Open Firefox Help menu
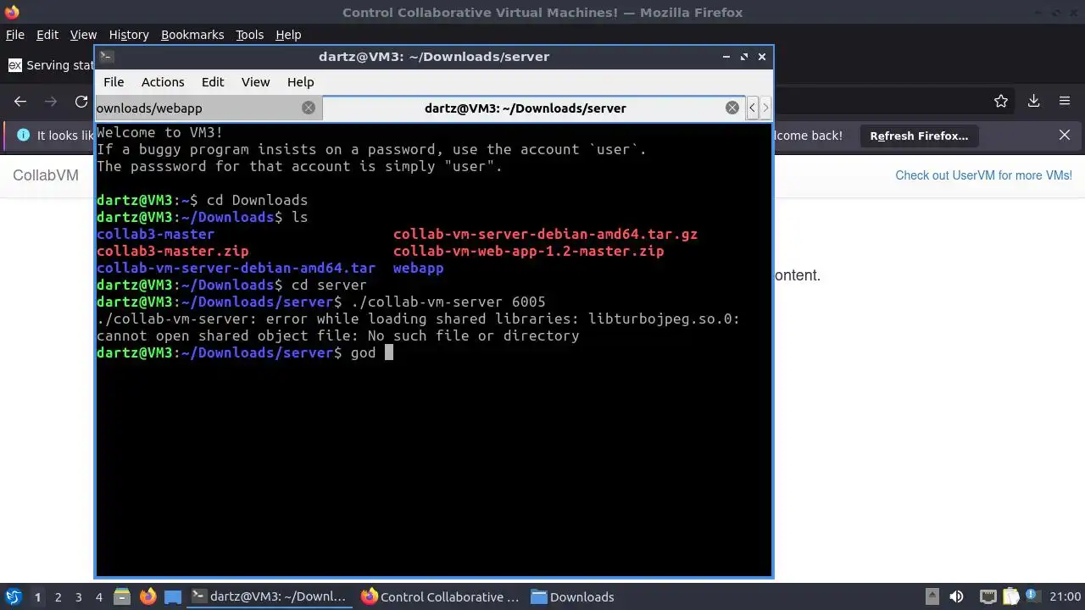 pyautogui.click(x=288, y=35)
